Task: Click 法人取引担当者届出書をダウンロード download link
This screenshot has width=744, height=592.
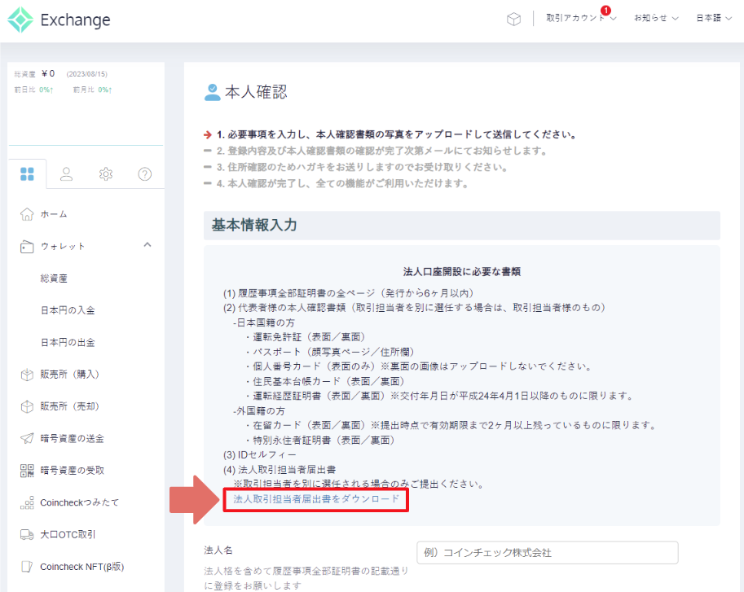Action: pyautogui.click(x=315, y=501)
